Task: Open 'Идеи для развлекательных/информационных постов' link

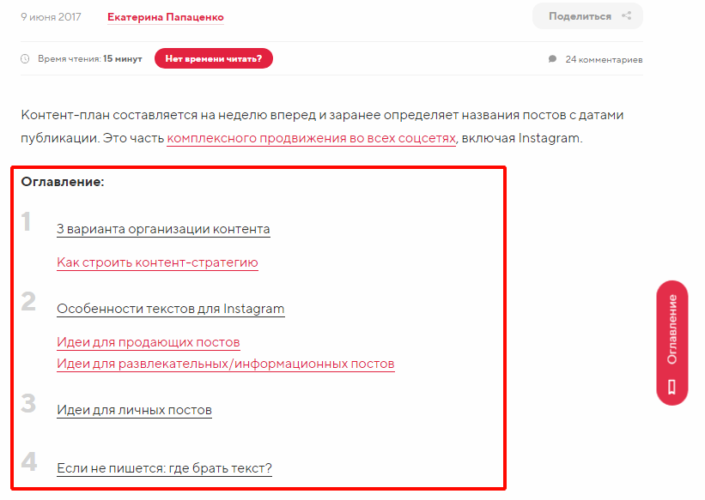Action: pos(226,364)
